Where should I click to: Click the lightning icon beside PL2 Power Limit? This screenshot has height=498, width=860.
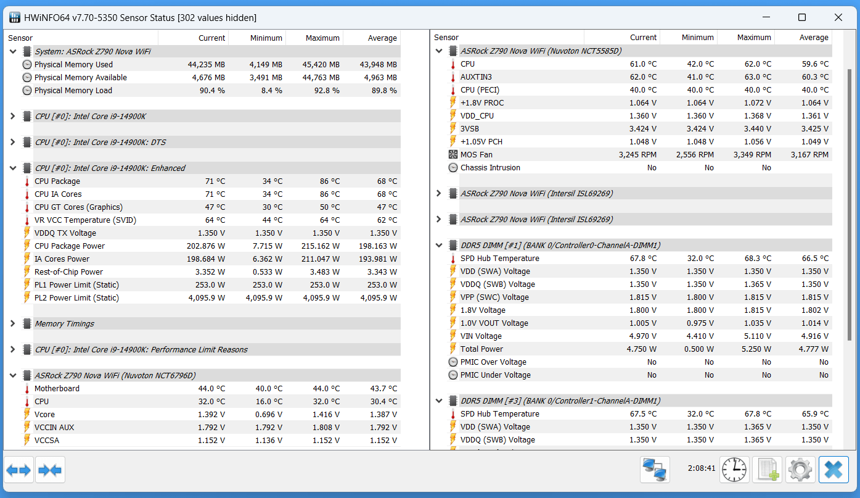point(27,298)
